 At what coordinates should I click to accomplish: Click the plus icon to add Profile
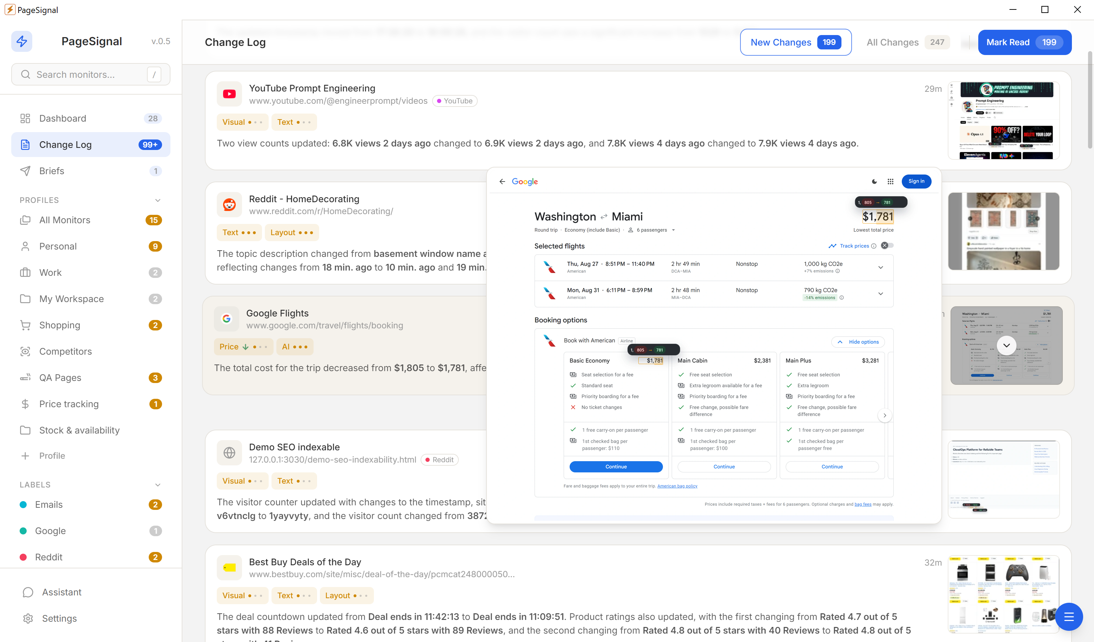tap(25, 456)
